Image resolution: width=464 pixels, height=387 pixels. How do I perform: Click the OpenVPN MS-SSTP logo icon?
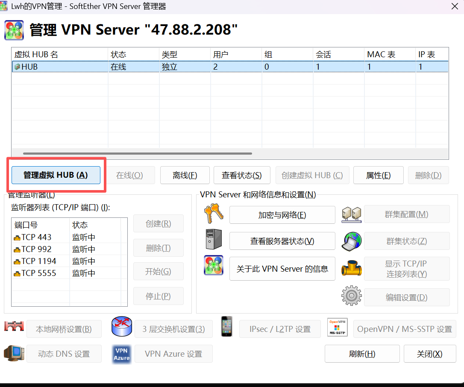[338, 327]
